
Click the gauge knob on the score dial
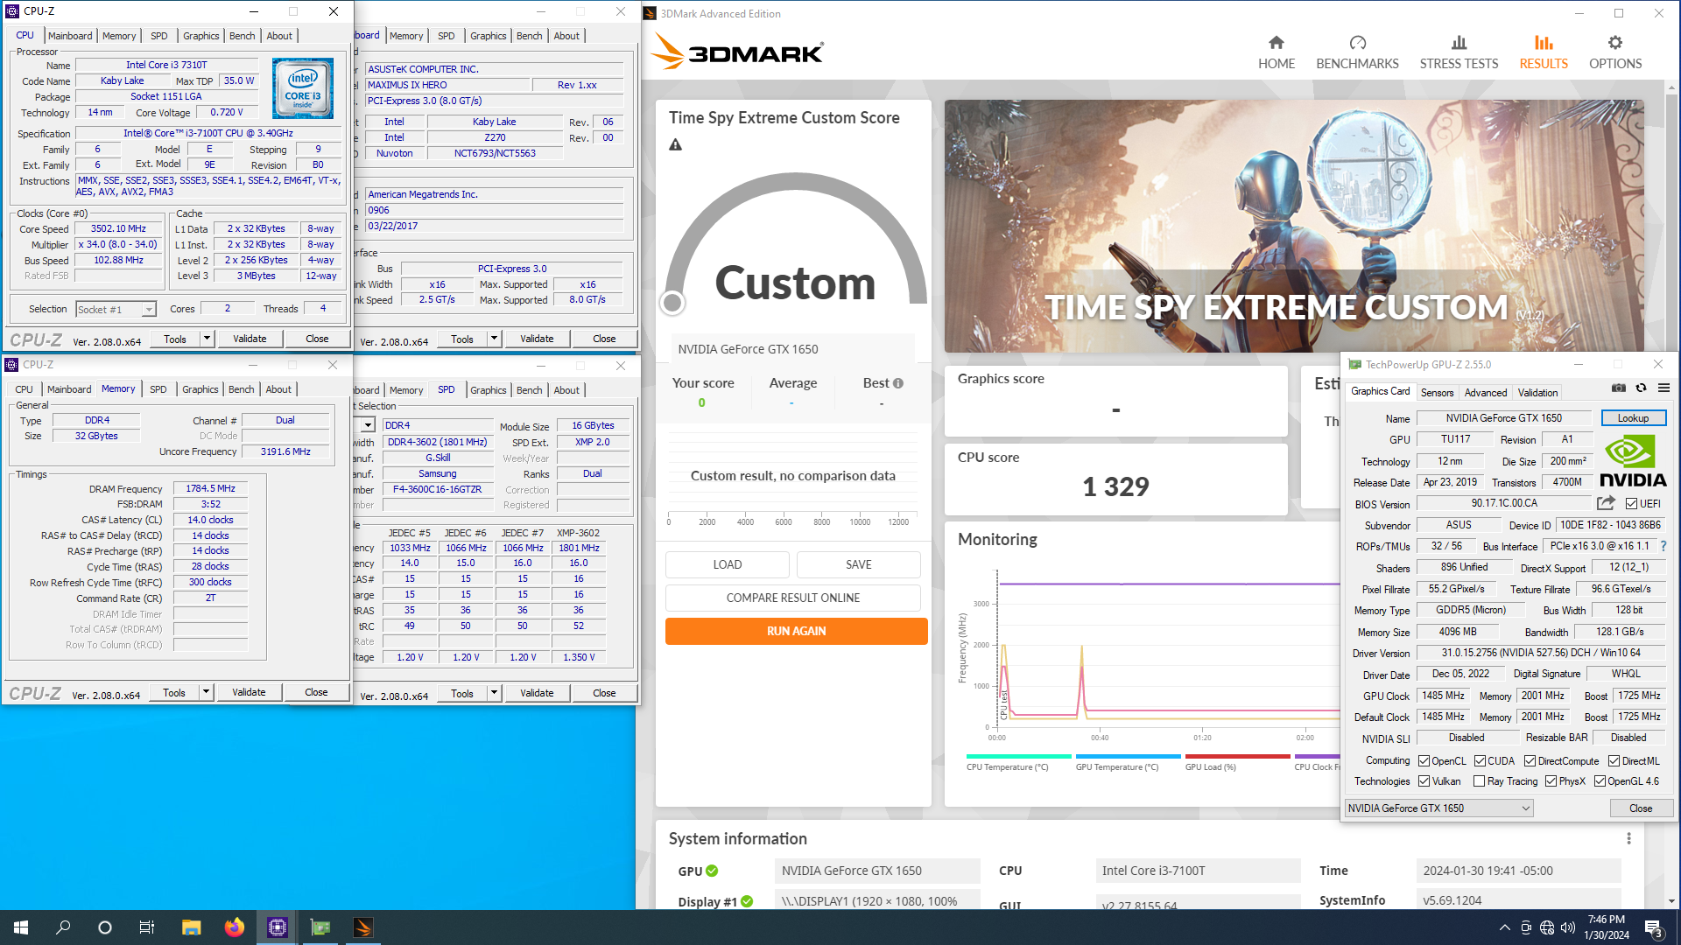672,303
